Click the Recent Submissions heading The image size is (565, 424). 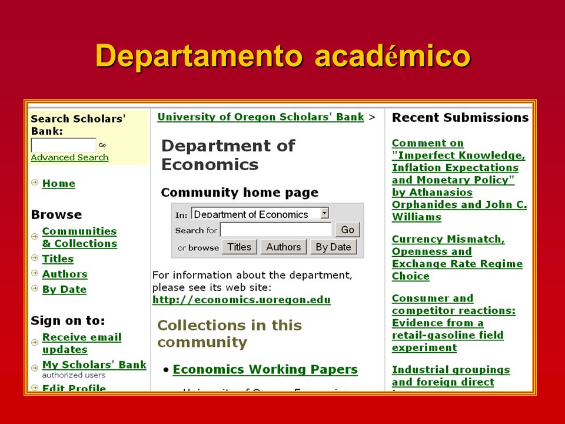pos(460,118)
